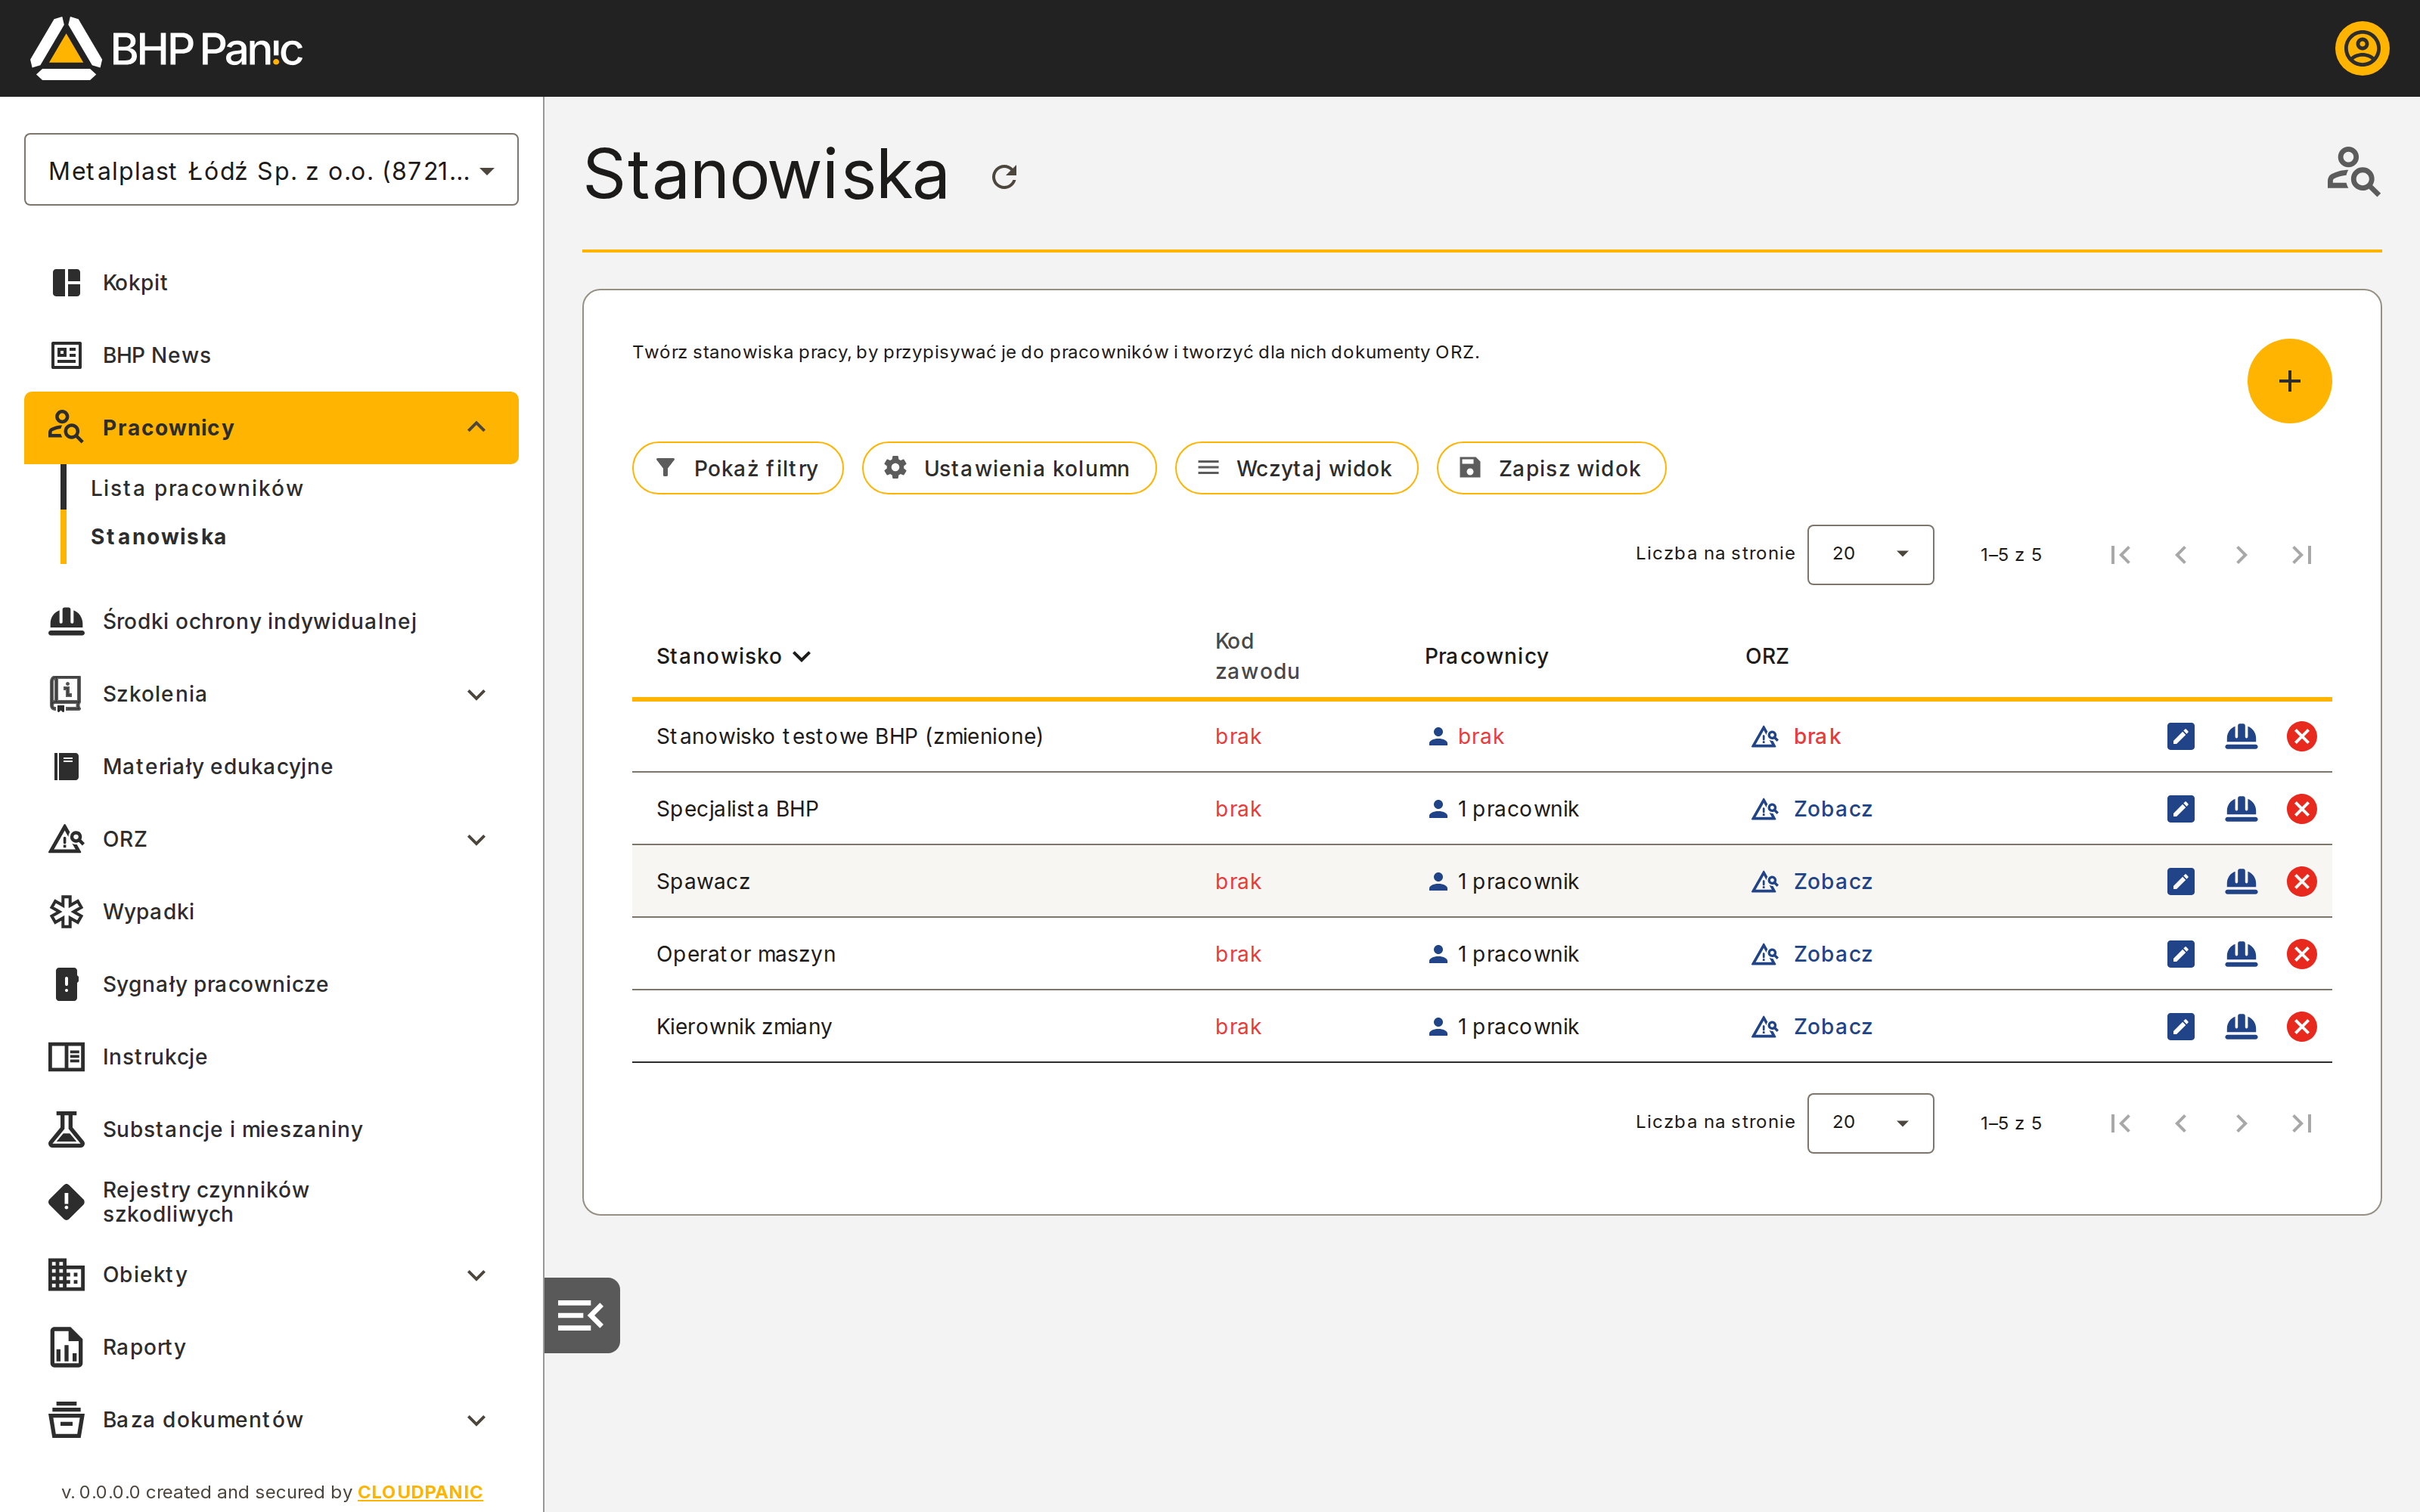Click the Pokaż filtry button
The width and height of the screenshot is (2420, 1512).
pos(738,468)
